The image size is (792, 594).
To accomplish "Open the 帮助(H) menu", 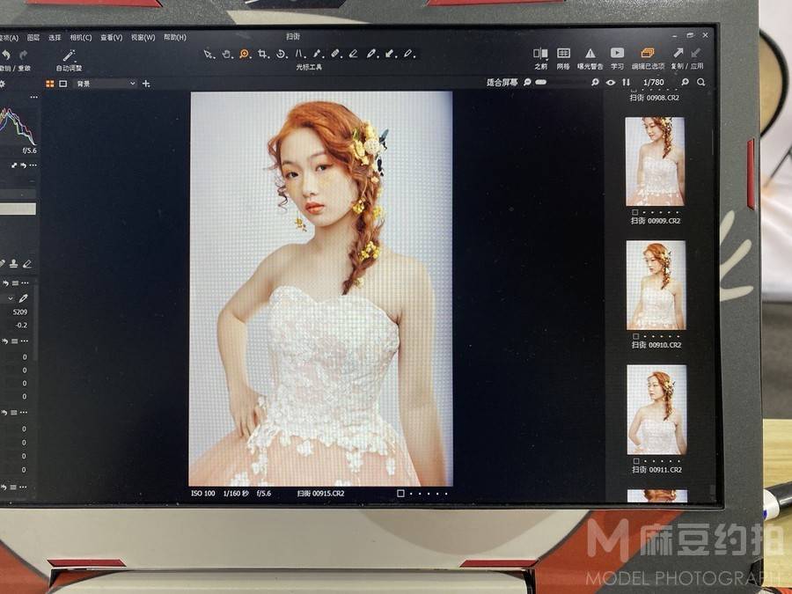I will click(175, 37).
